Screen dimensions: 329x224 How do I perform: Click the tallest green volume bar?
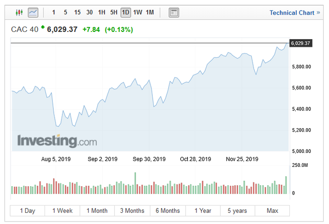click(135, 183)
